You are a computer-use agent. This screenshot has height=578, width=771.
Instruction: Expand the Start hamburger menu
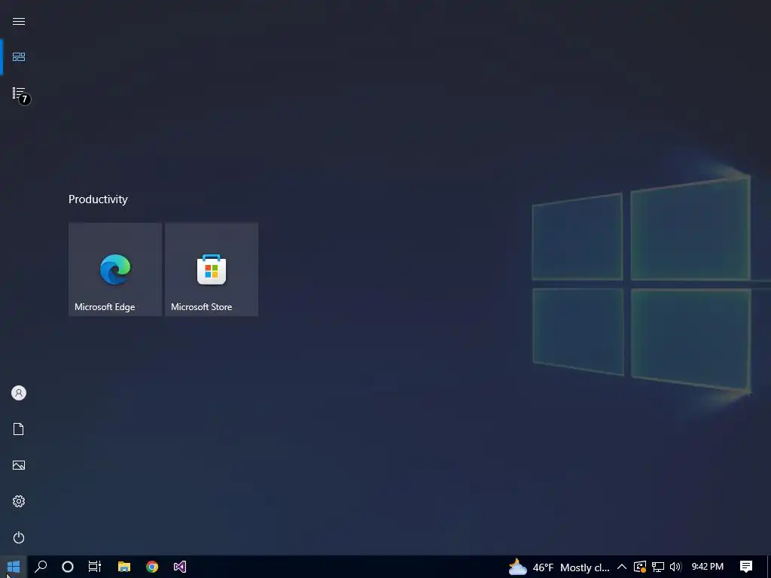19,21
